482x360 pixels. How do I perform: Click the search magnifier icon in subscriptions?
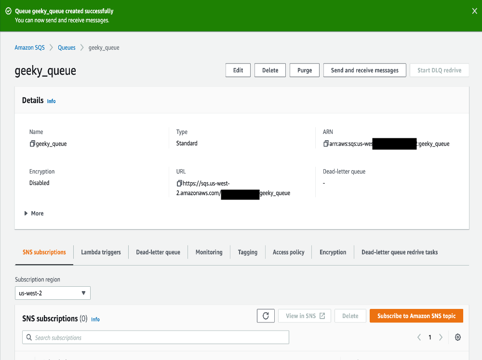pos(29,337)
